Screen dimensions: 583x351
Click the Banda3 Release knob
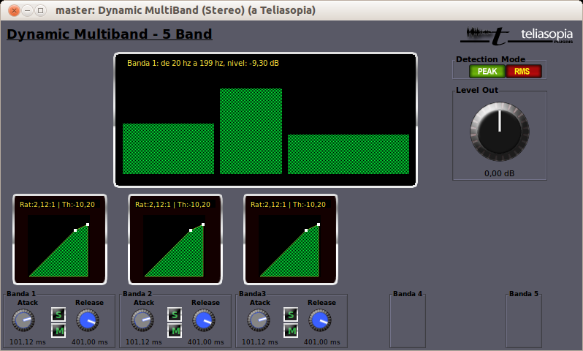tap(320, 320)
